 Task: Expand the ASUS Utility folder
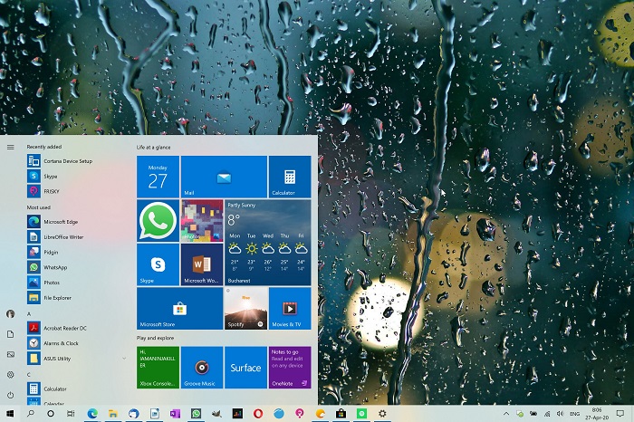point(77,359)
